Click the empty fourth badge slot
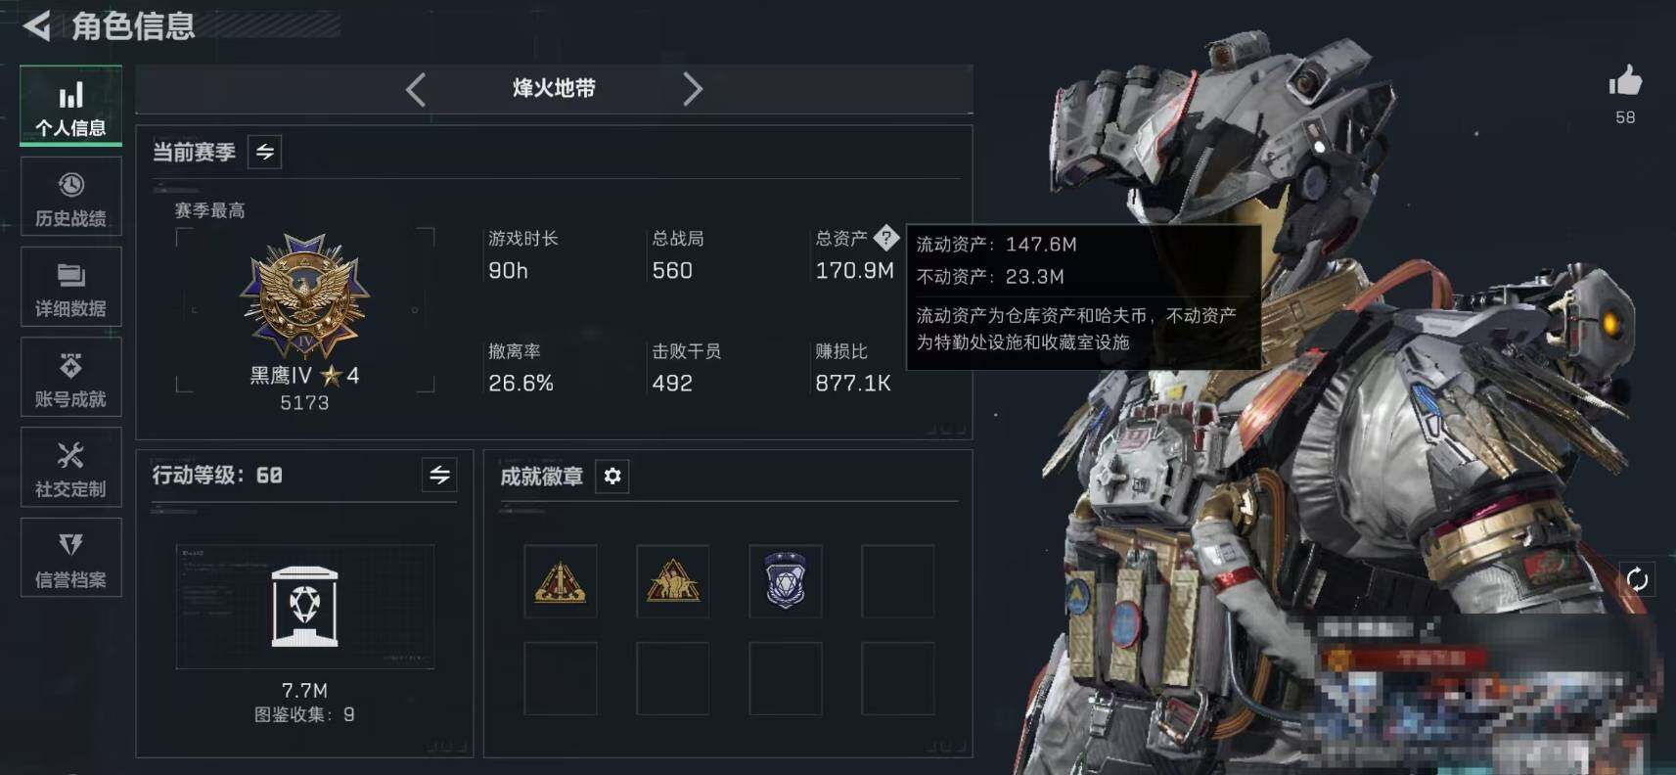 coord(898,581)
